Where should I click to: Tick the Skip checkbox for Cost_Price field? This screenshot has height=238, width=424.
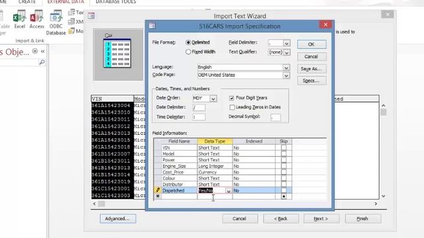coord(284,172)
